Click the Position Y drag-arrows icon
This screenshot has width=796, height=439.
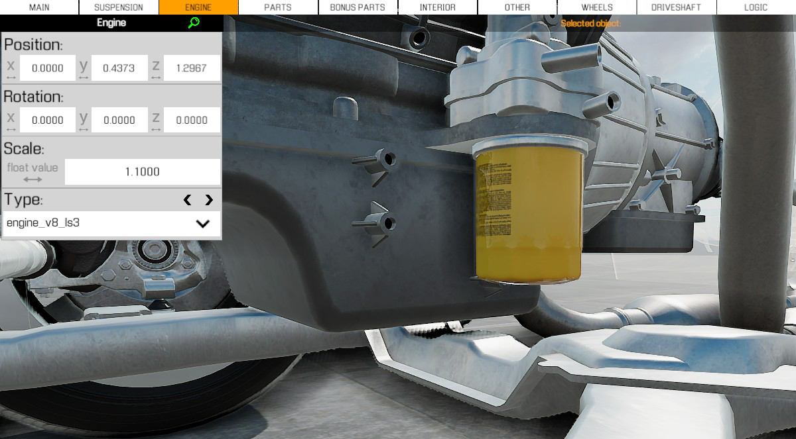[x=84, y=78]
